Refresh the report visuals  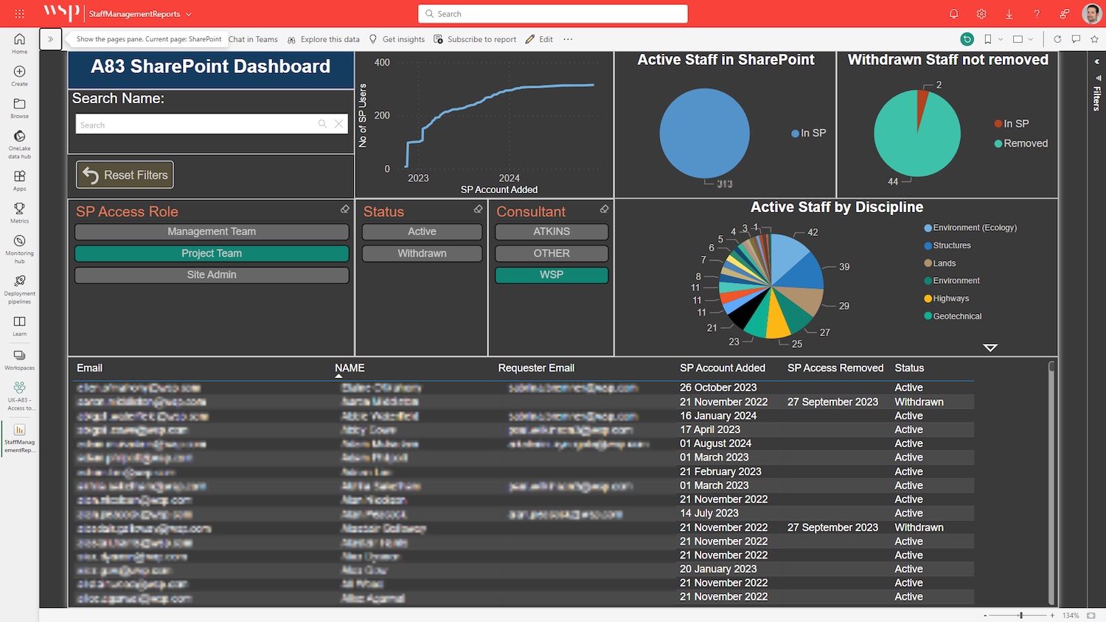1057,39
